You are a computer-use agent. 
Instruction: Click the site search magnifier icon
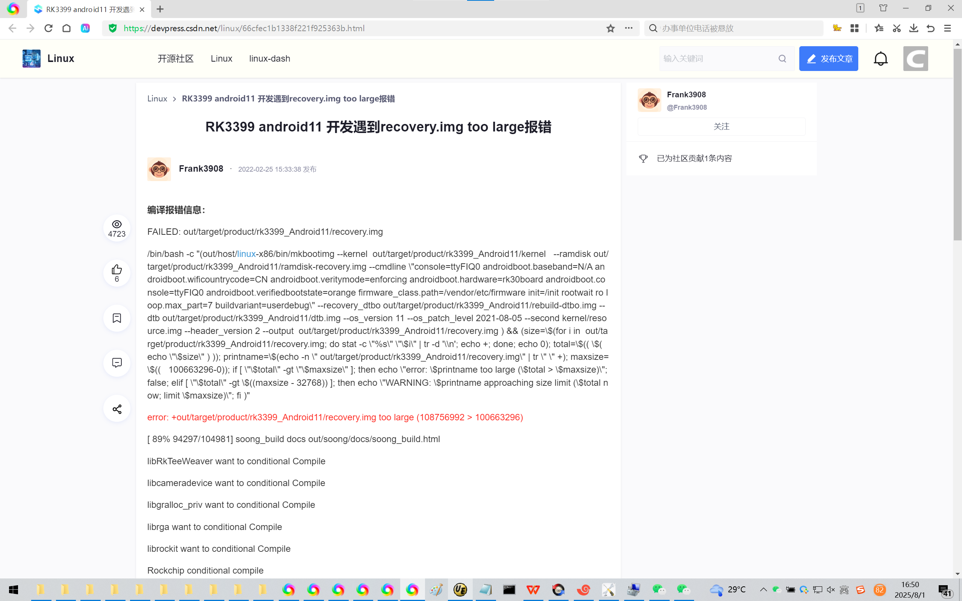click(x=782, y=59)
